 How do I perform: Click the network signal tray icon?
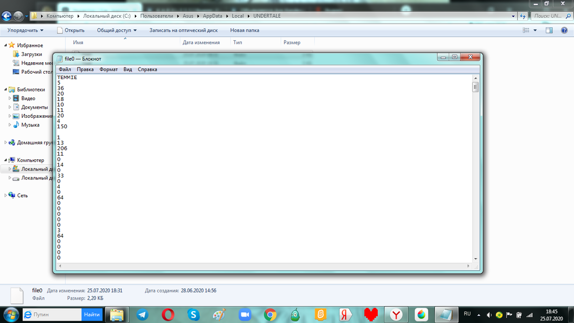pos(529,315)
